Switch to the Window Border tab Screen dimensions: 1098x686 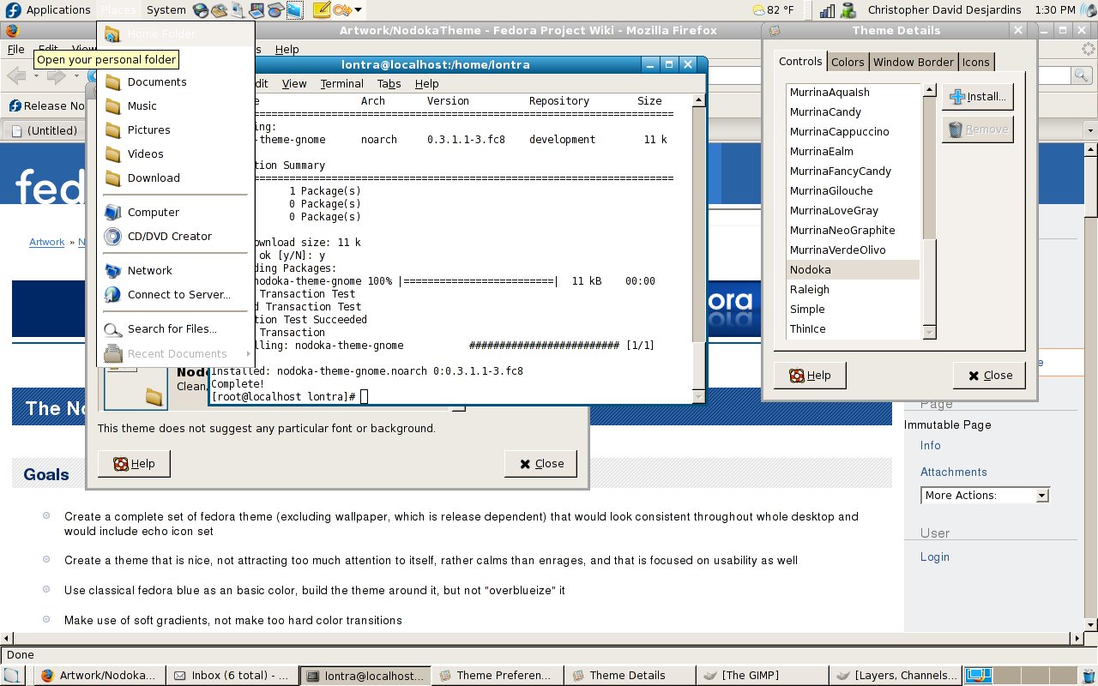pos(913,62)
